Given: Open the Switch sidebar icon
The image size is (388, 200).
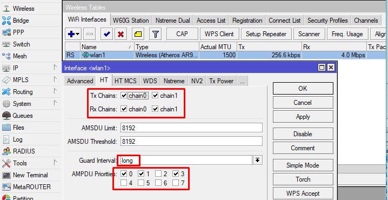Looking at the screenshot, I should [6, 44].
